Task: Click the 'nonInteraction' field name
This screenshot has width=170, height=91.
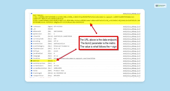Action: [x=39, y=63]
